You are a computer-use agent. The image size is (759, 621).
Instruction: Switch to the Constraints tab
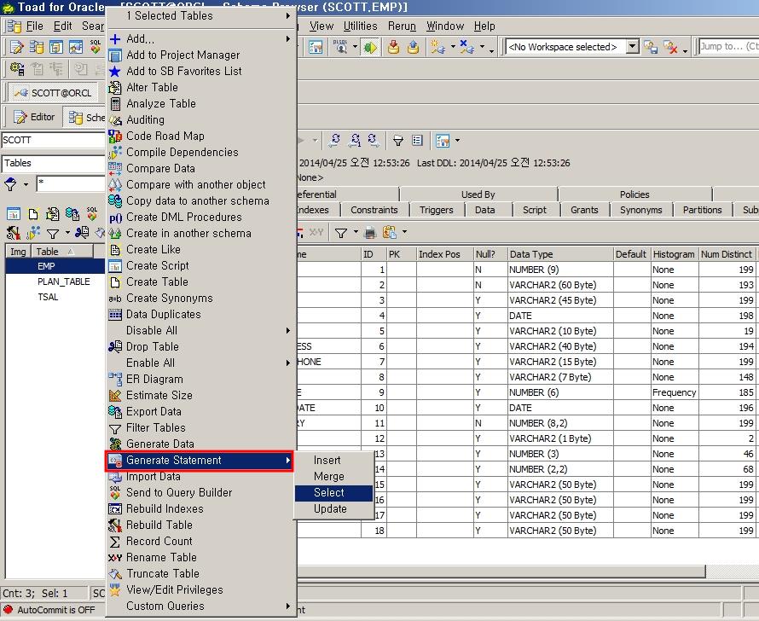point(374,210)
